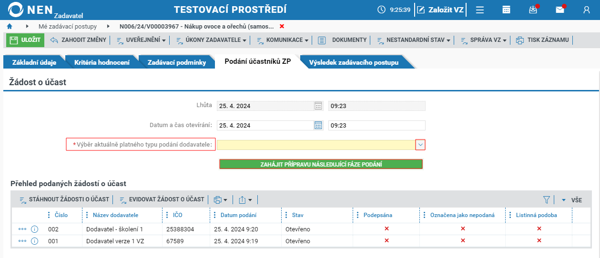This screenshot has height=258, width=600.
Task: Sort by the Název dodavatele column header
Action: coord(115,215)
